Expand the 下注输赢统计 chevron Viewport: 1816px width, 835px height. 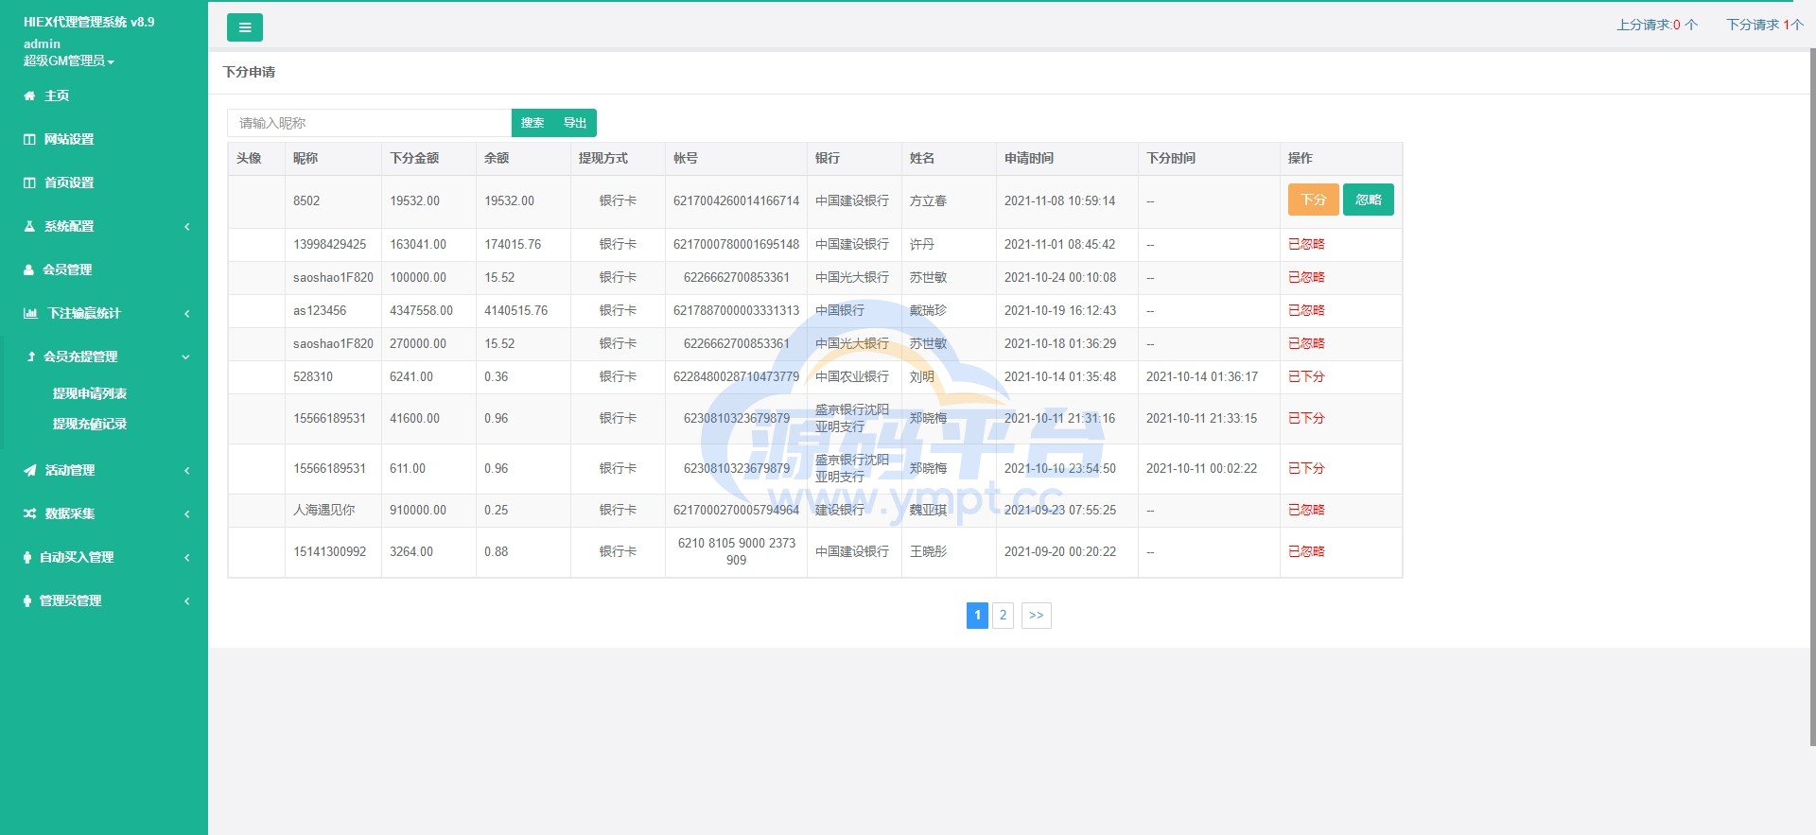pyautogui.click(x=187, y=313)
